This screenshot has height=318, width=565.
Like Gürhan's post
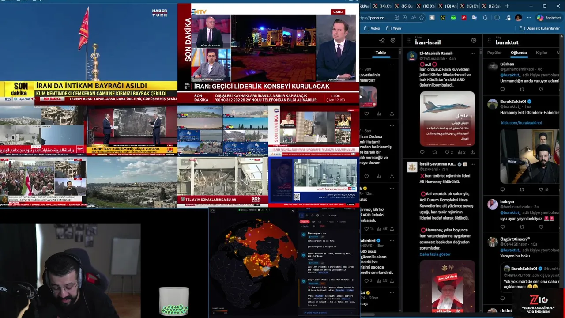541,90
